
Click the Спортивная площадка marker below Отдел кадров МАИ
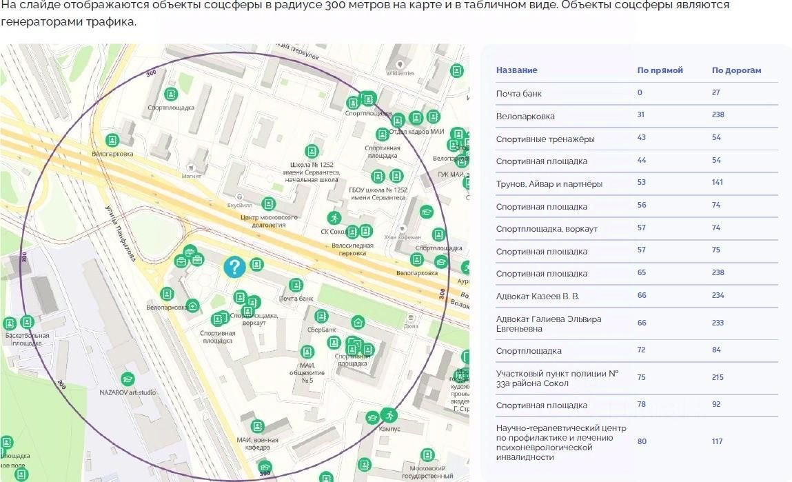[383, 134]
